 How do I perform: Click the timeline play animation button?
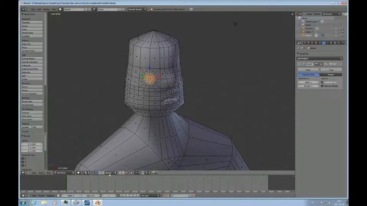131,196
